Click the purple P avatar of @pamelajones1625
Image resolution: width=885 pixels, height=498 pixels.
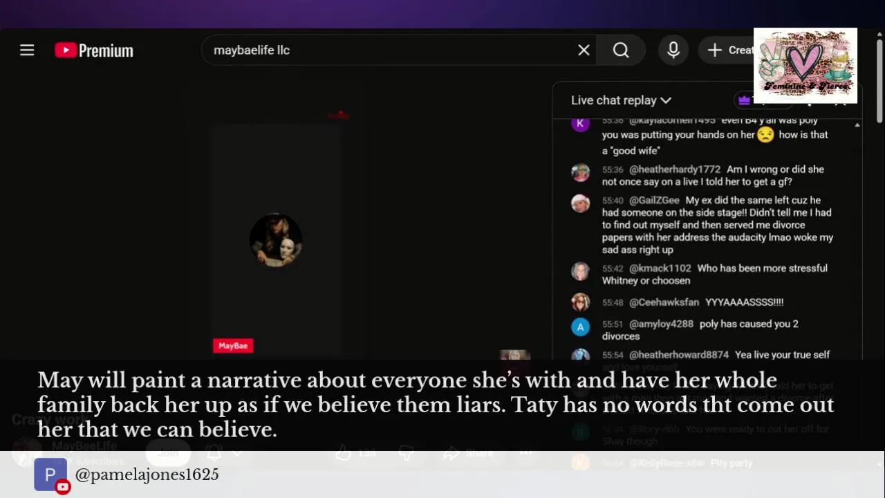[x=50, y=475]
